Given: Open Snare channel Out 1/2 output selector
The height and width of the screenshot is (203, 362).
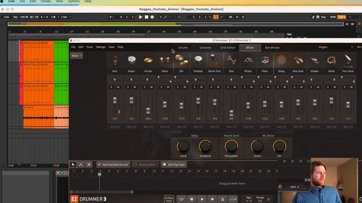Looking at the screenshot, I should click(131, 127).
